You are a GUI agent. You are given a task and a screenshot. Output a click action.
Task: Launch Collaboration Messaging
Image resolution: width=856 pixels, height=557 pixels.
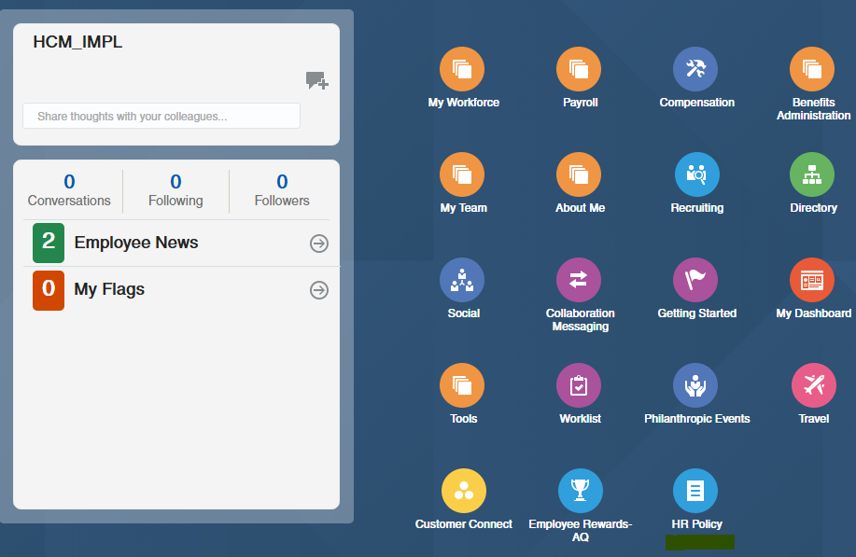coord(580,280)
